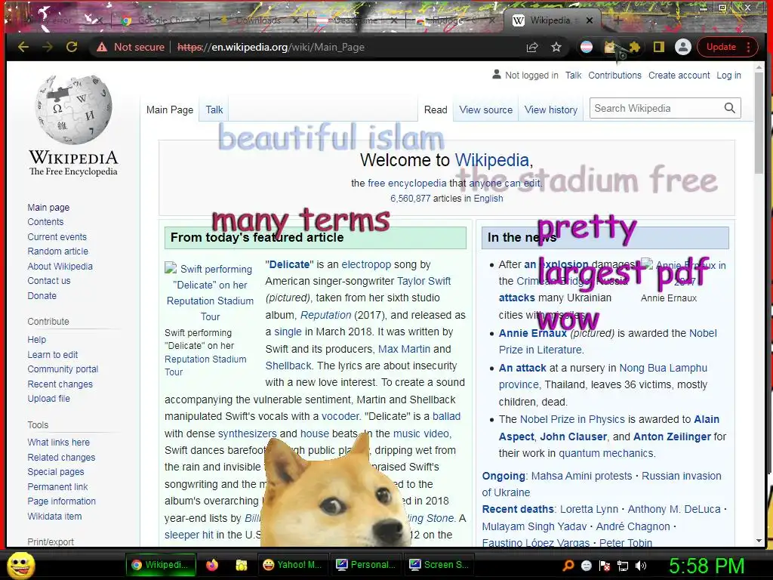Open Recent changes sidebar link

[60, 384]
